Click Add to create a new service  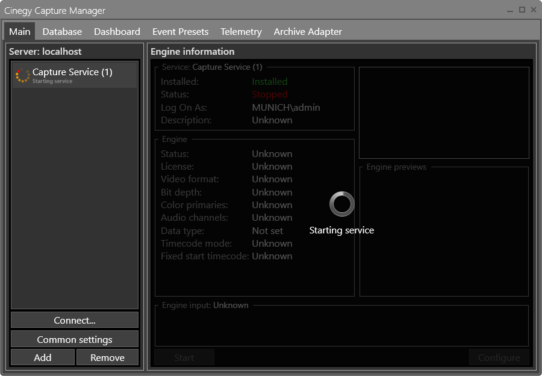click(42, 357)
